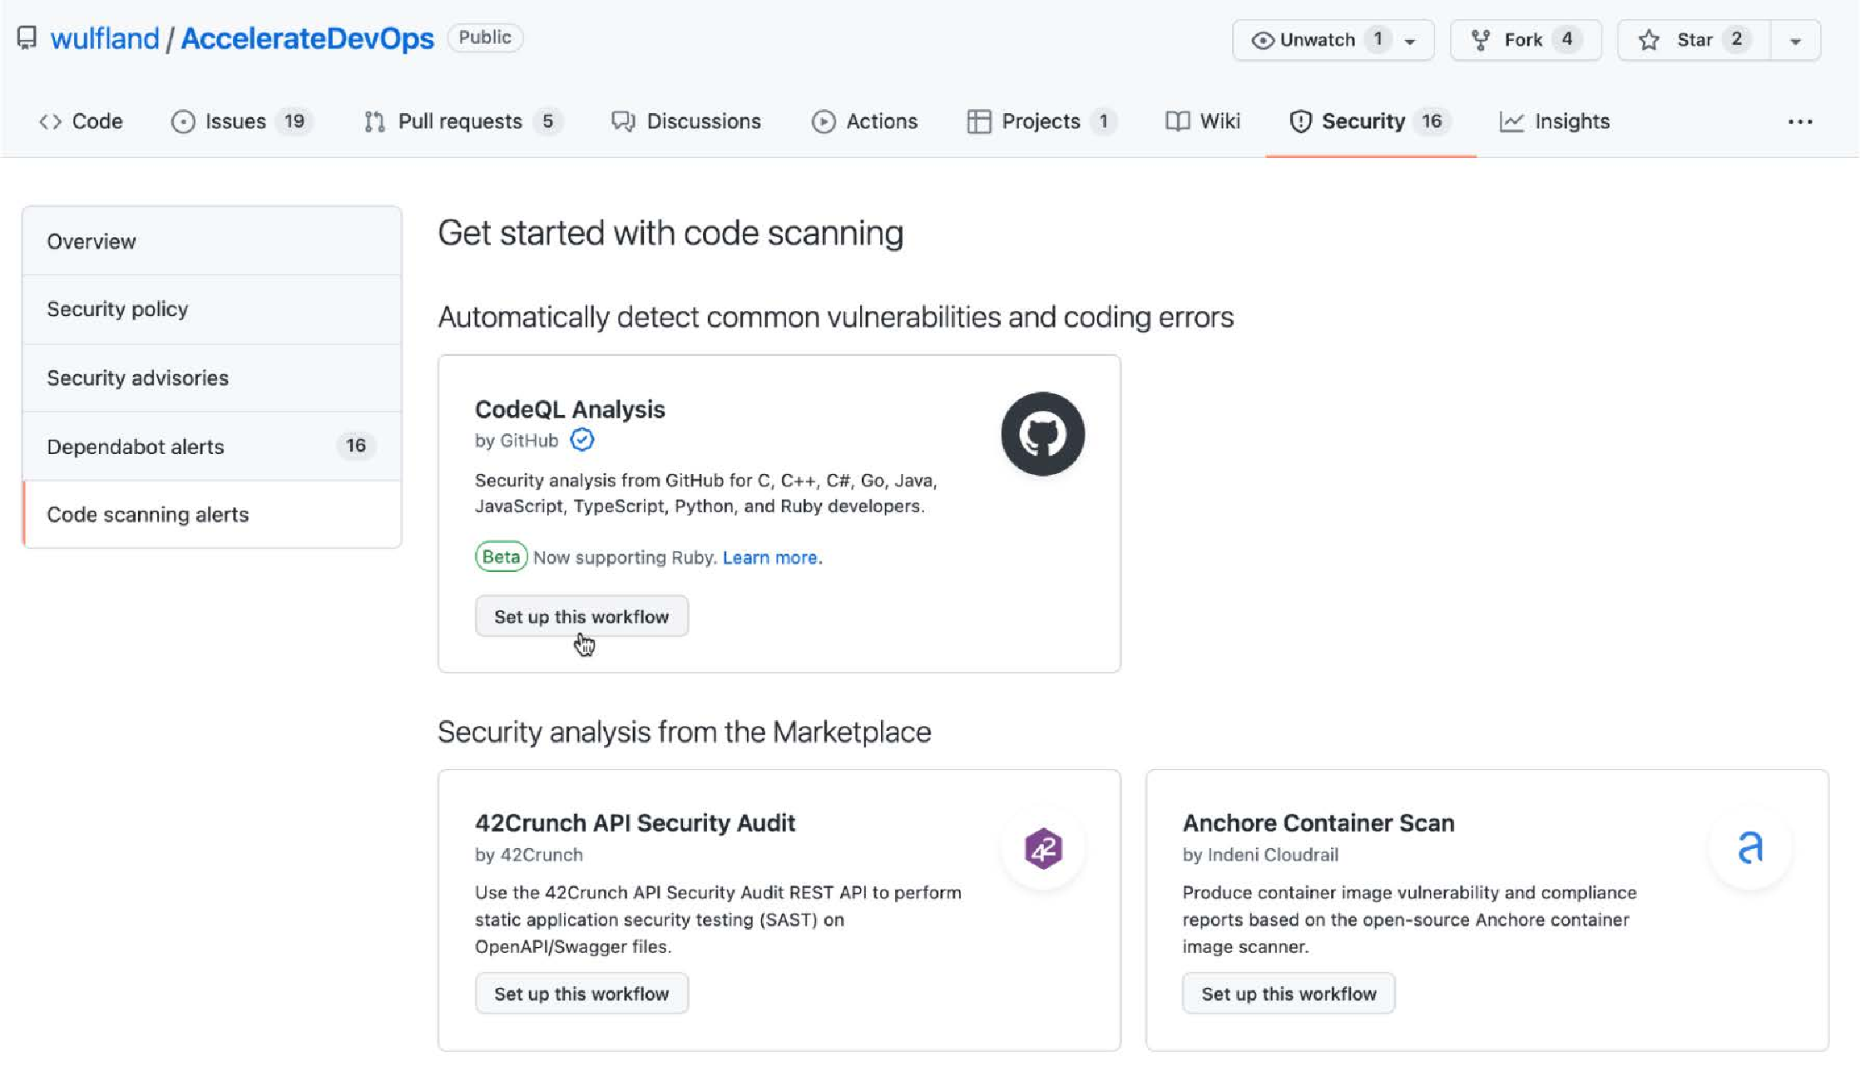
Task: Select the Security tab
Action: click(x=1370, y=121)
